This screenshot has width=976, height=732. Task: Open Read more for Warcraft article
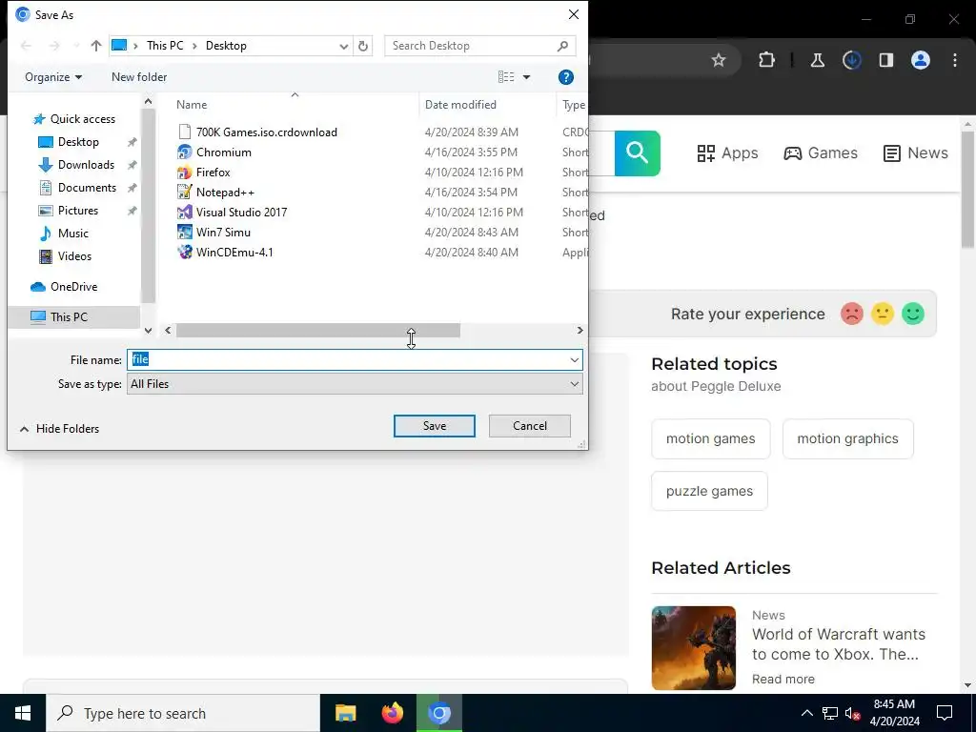(783, 679)
